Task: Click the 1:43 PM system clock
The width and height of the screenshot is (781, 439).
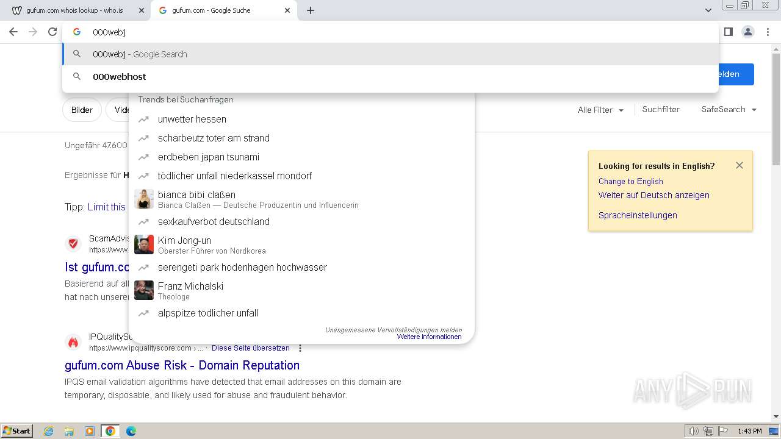Action: click(x=750, y=431)
